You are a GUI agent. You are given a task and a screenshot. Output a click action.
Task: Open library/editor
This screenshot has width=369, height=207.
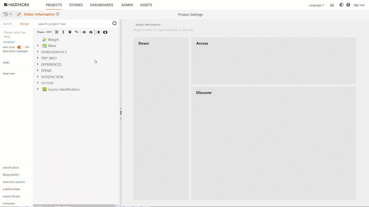point(11,175)
